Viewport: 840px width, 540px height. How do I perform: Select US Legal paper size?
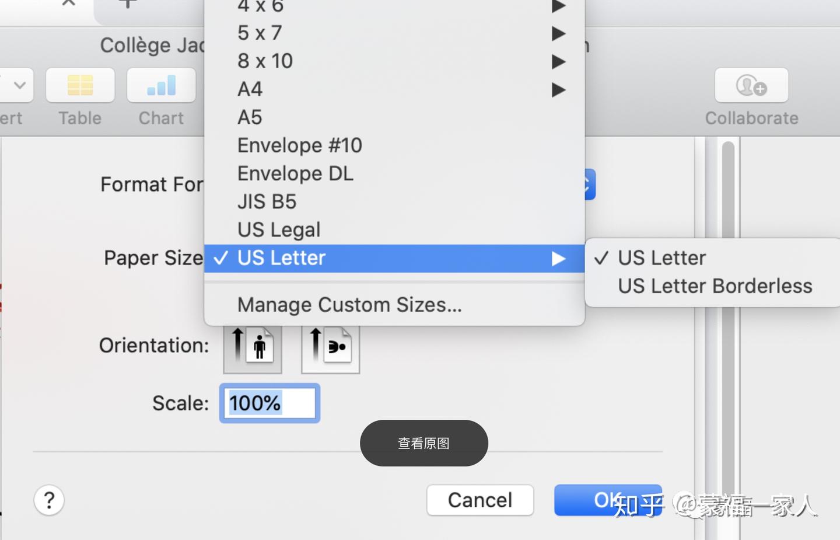coord(394,230)
